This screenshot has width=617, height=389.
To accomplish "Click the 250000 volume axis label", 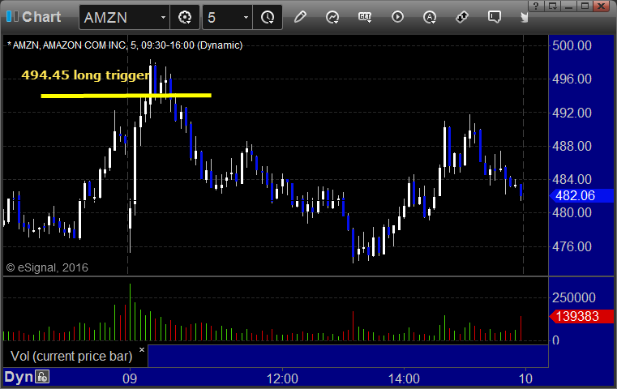I will 574,297.
